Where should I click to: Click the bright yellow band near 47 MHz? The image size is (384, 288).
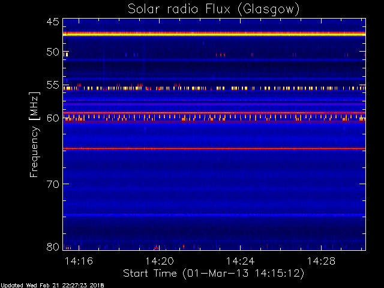click(x=214, y=34)
